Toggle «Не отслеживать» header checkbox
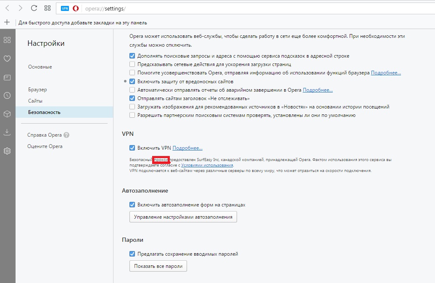The height and width of the screenshot is (283, 435). coord(132,98)
